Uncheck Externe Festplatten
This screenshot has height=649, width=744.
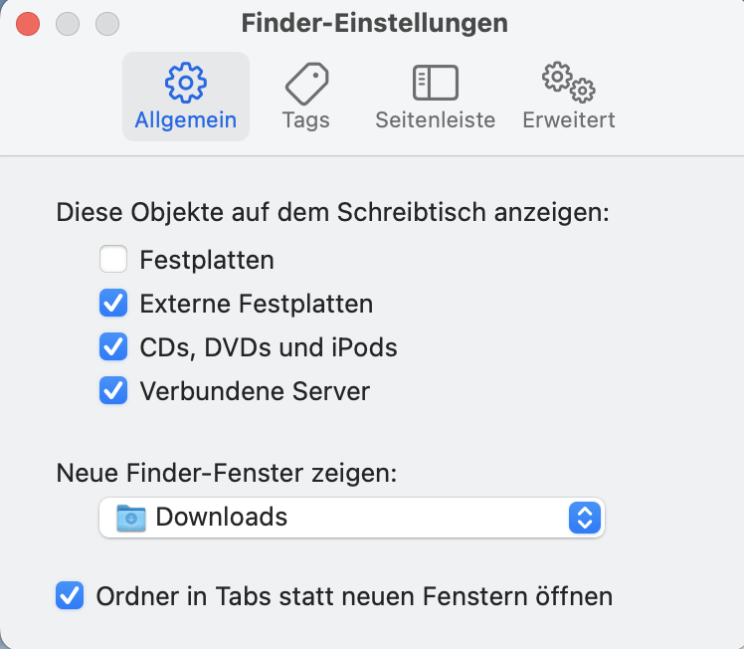113,304
